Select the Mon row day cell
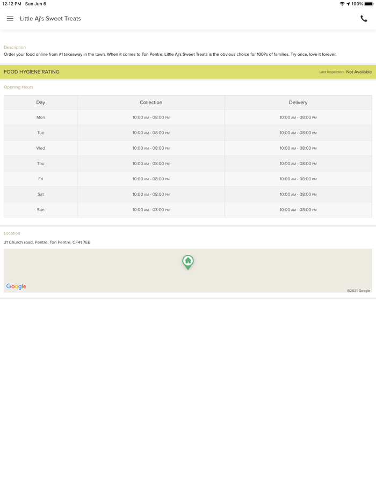 (41, 117)
